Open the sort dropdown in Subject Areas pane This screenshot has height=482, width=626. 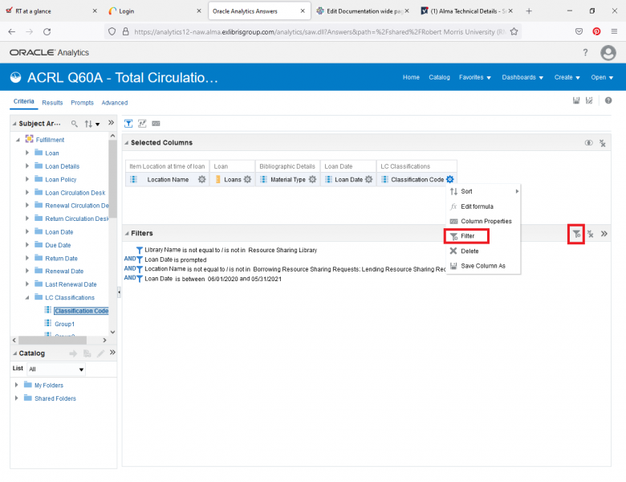(x=91, y=124)
